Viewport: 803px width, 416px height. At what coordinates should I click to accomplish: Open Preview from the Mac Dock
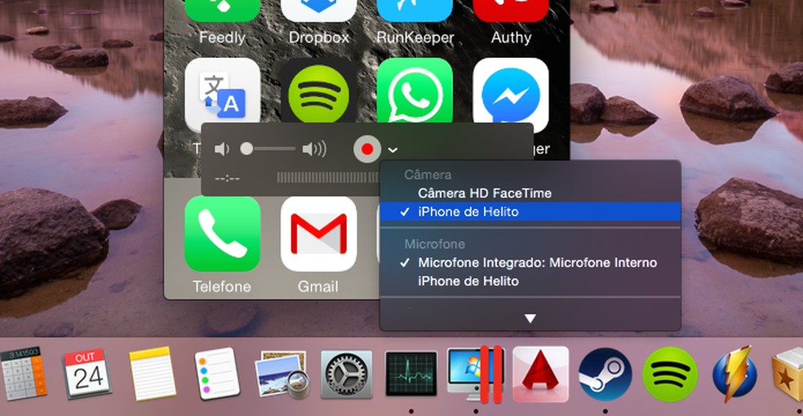[x=282, y=374]
